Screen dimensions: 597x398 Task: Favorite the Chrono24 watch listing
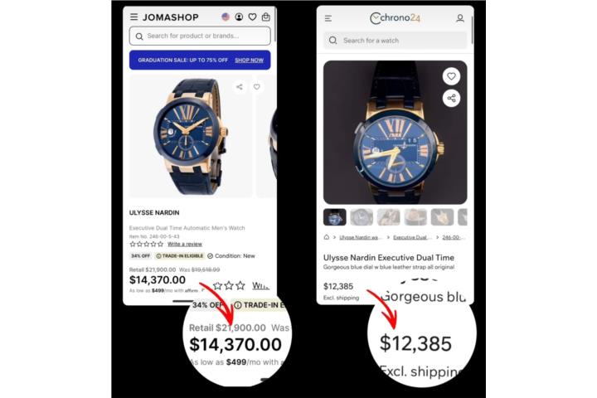coord(451,76)
